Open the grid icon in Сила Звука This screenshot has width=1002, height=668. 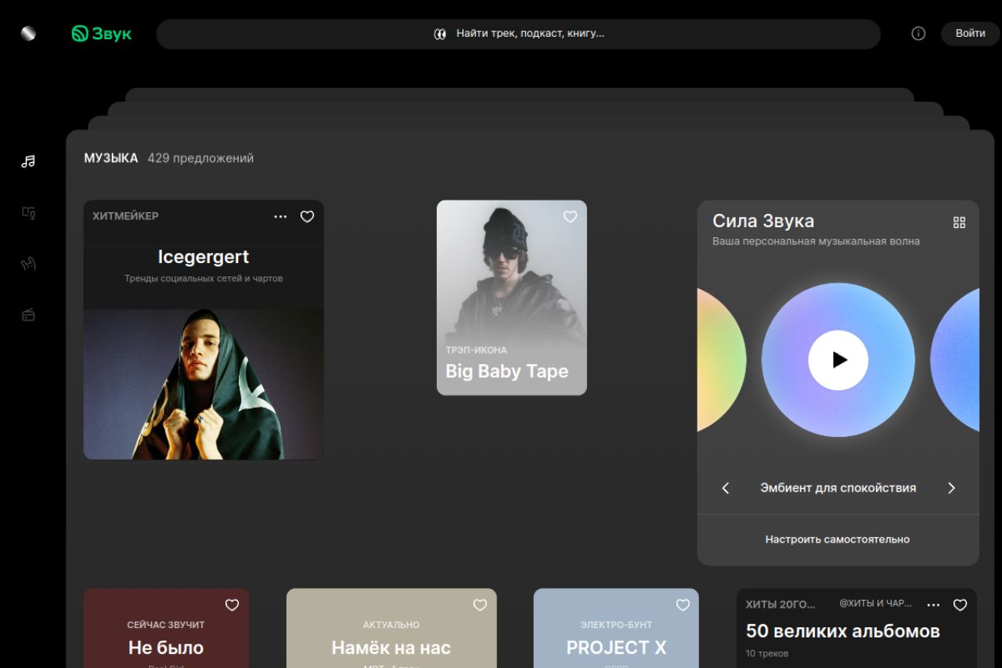(959, 222)
